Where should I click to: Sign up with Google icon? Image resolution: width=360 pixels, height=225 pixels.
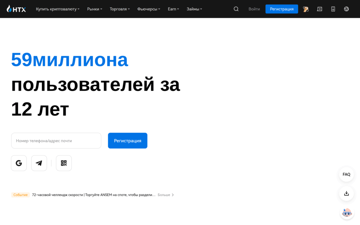pyautogui.click(x=19, y=163)
